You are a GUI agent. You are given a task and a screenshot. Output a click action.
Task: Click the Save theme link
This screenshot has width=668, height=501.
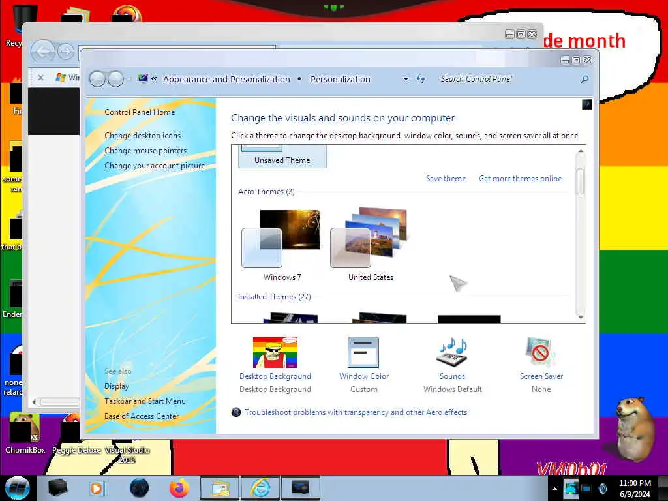click(446, 179)
